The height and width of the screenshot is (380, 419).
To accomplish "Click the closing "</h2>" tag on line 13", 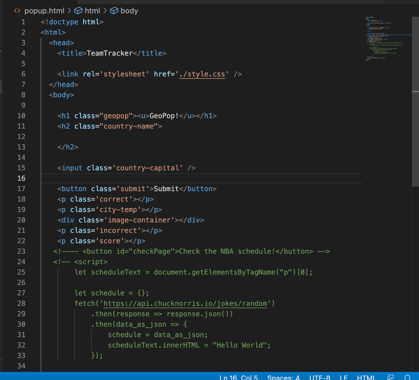I will 68,147.
